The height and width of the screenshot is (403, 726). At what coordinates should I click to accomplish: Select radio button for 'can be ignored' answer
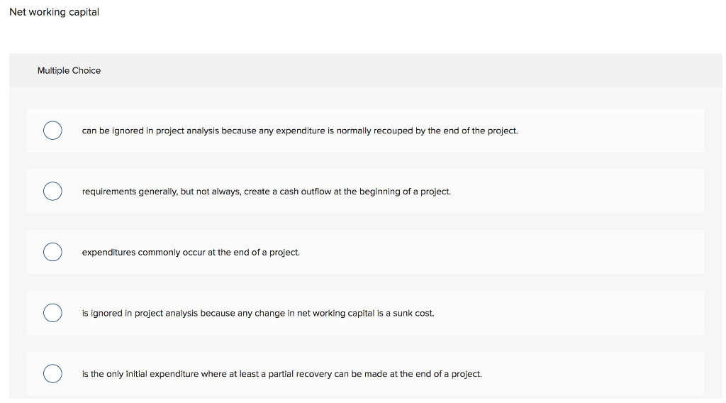pyautogui.click(x=52, y=131)
